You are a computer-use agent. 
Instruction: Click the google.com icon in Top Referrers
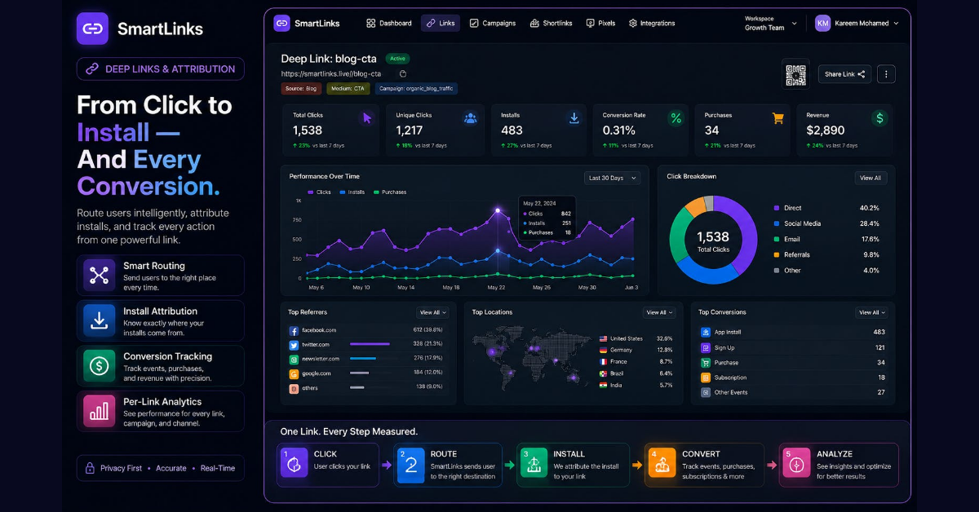pyautogui.click(x=294, y=373)
